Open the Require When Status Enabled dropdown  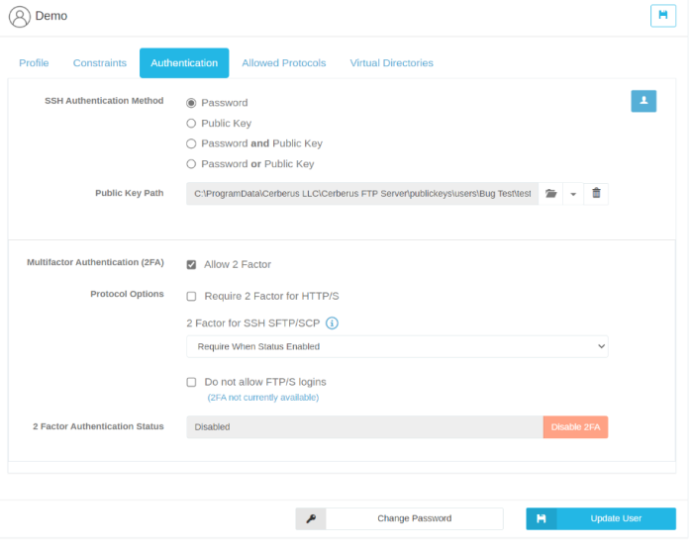pos(396,346)
